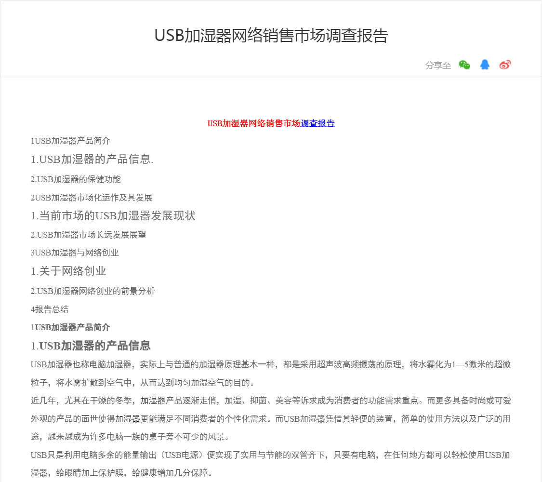This screenshot has width=542, height=482.
Task: Click outline item 2.USB加湿器市场长远发展展望
Action: pos(88,235)
